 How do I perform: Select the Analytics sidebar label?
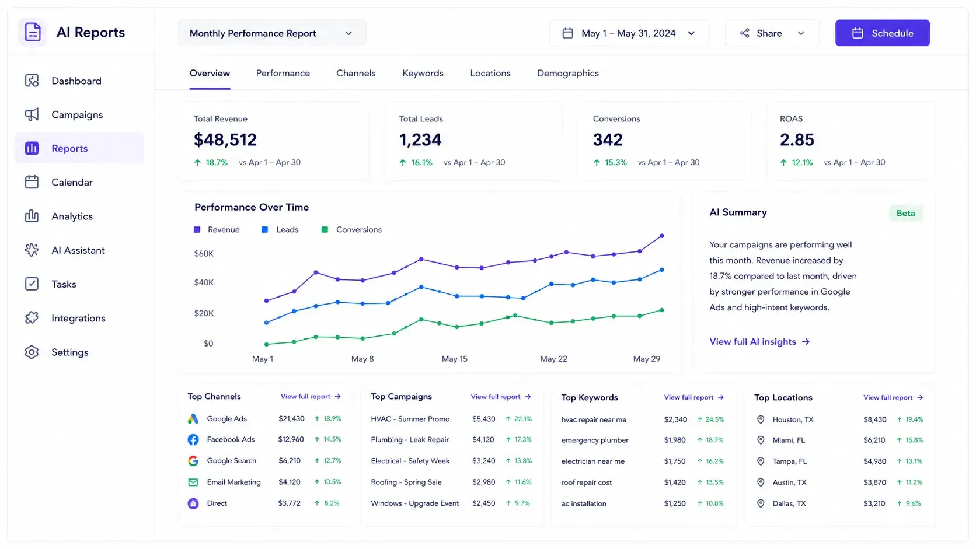[72, 216]
